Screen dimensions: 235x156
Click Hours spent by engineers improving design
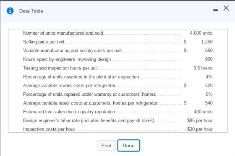coord(67,59)
